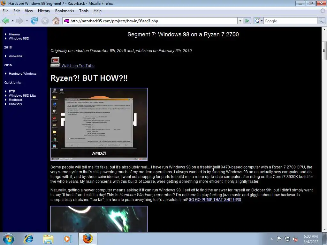Open the AMD Windows 98 screenshot thumbnail
Image resolution: width=327 pixels, height=245 pixels.
point(99,124)
